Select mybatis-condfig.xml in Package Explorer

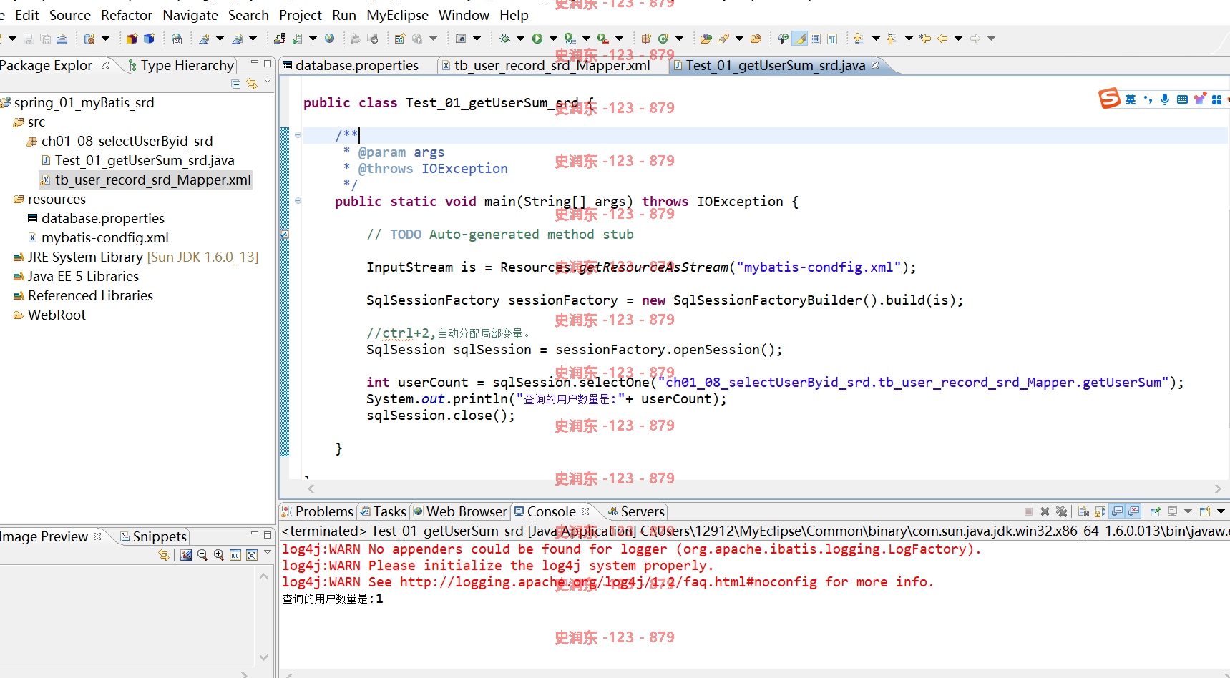[98, 237]
